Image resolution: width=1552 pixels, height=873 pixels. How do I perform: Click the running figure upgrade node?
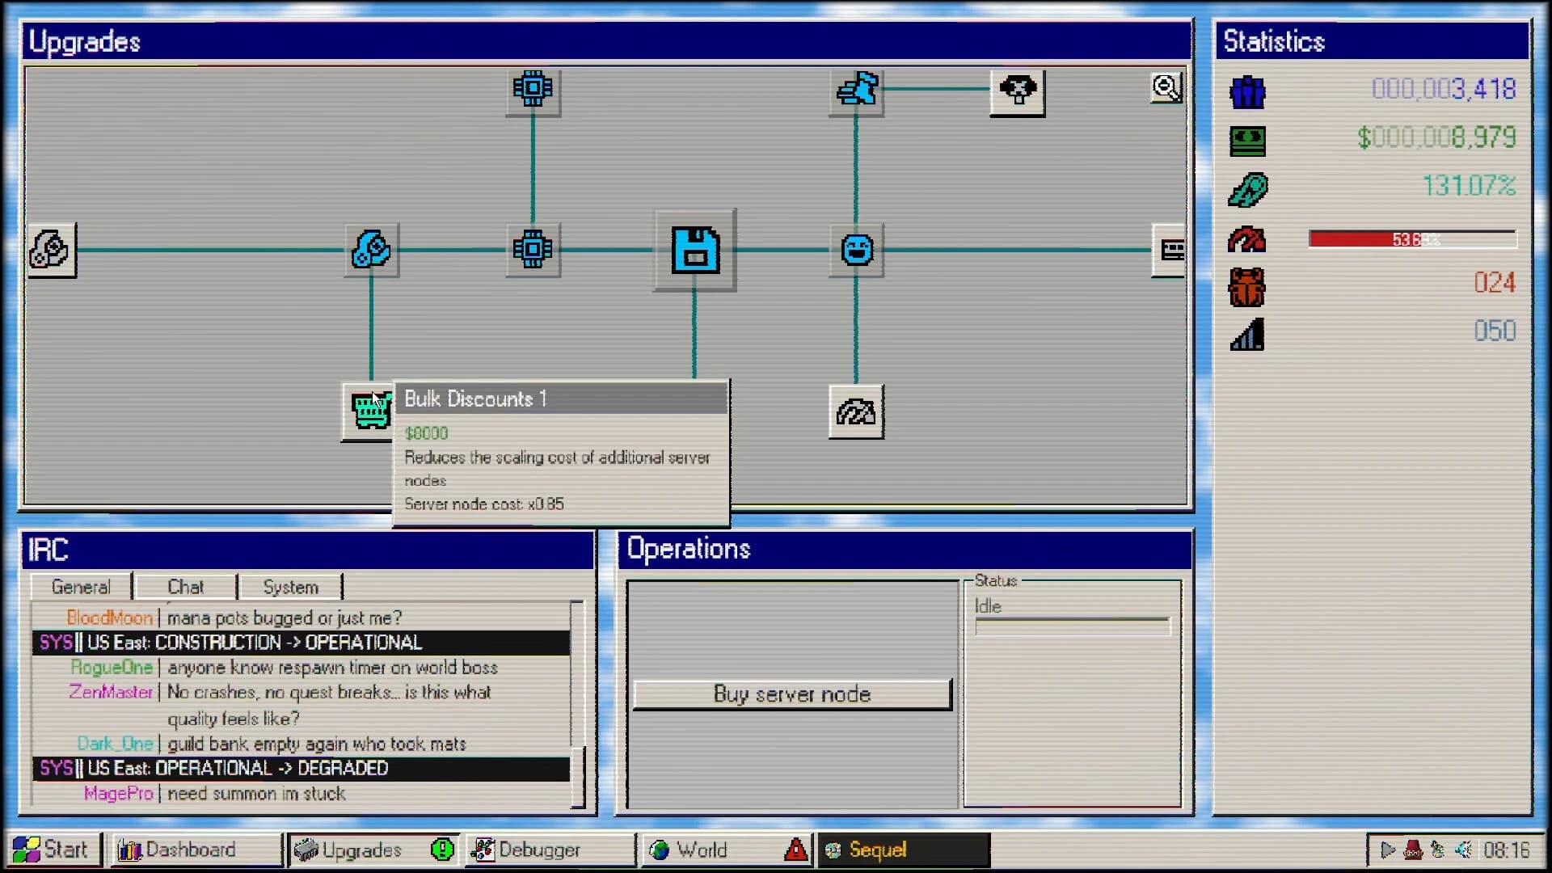[x=855, y=91]
